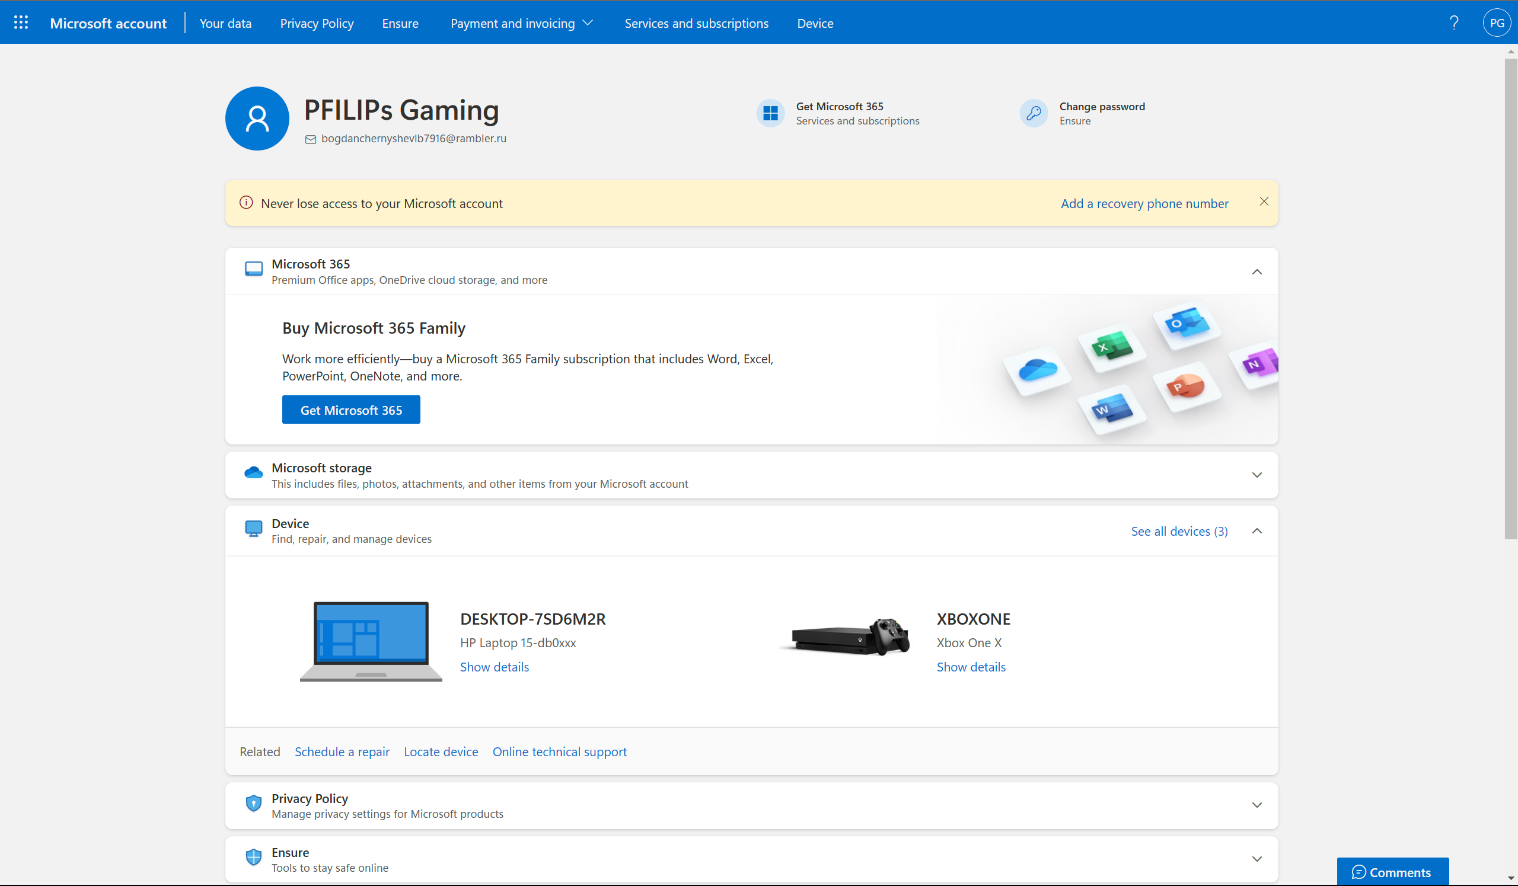1518x886 pixels.
Task: Click Change password header shortcut text
Action: pyautogui.click(x=1102, y=106)
